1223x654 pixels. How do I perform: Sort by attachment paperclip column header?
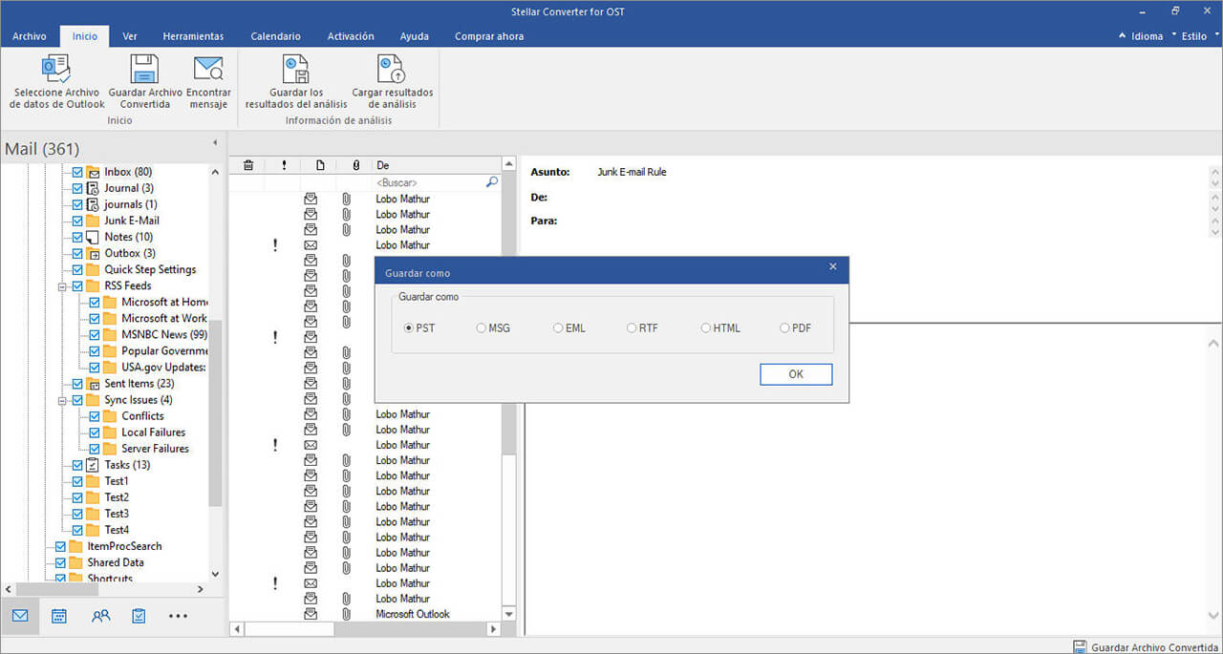[x=355, y=165]
